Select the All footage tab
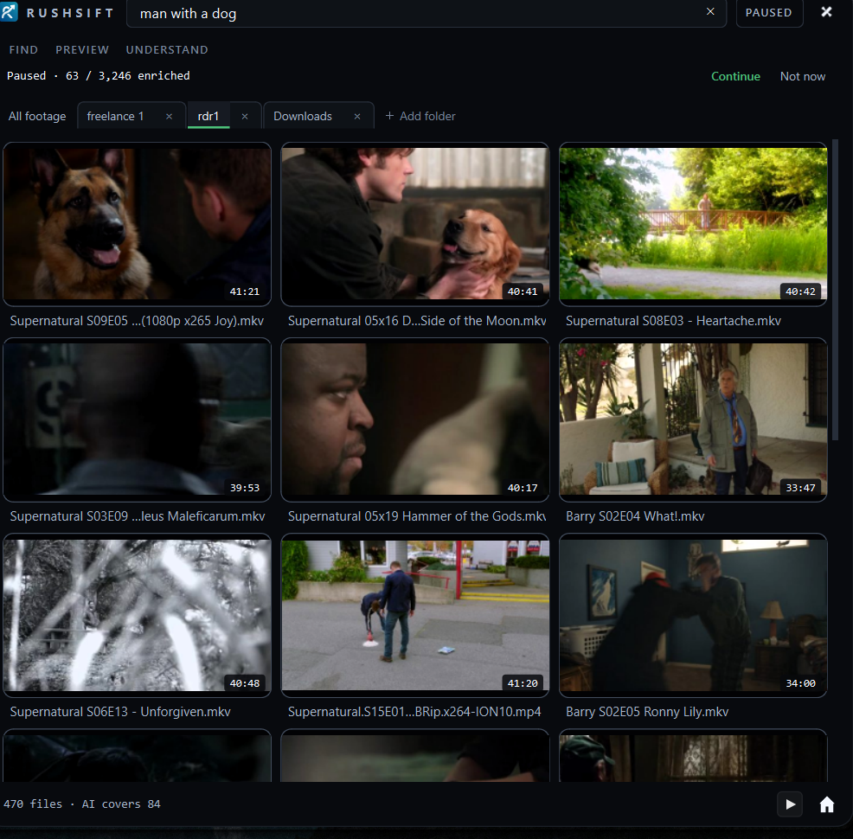853x839 pixels. click(37, 117)
